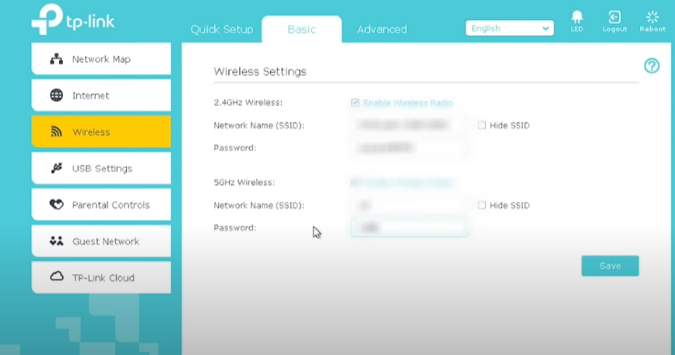Image resolution: width=675 pixels, height=355 pixels.
Task: Click the Parental Controls heart icon
Action: click(x=56, y=205)
